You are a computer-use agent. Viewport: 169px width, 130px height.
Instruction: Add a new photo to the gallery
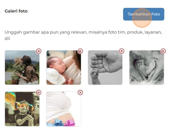pos(144,14)
